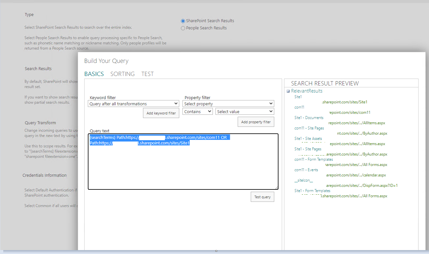Open the Contains operator dropdown
The image size is (429, 254).
coord(198,112)
